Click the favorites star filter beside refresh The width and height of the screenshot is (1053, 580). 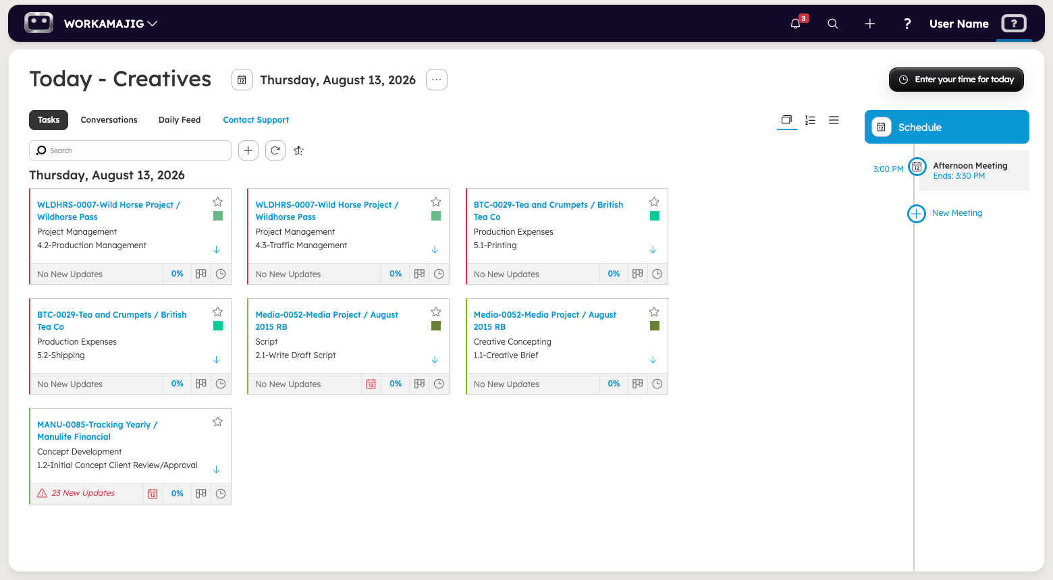tap(299, 150)
